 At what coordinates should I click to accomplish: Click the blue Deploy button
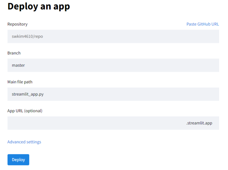18,160
